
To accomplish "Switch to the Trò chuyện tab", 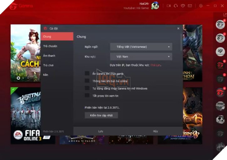I will (57, 46).
